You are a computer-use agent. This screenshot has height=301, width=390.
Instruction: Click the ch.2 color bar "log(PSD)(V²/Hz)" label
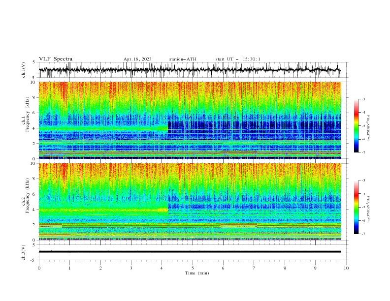click(369, 210)
